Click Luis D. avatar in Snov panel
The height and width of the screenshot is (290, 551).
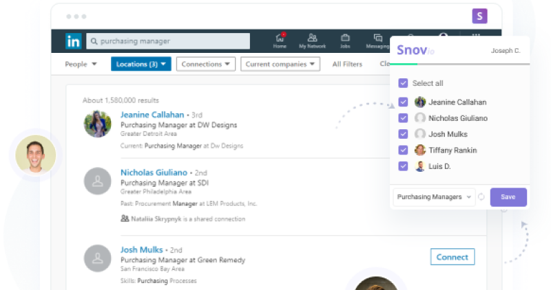[420, 166]
